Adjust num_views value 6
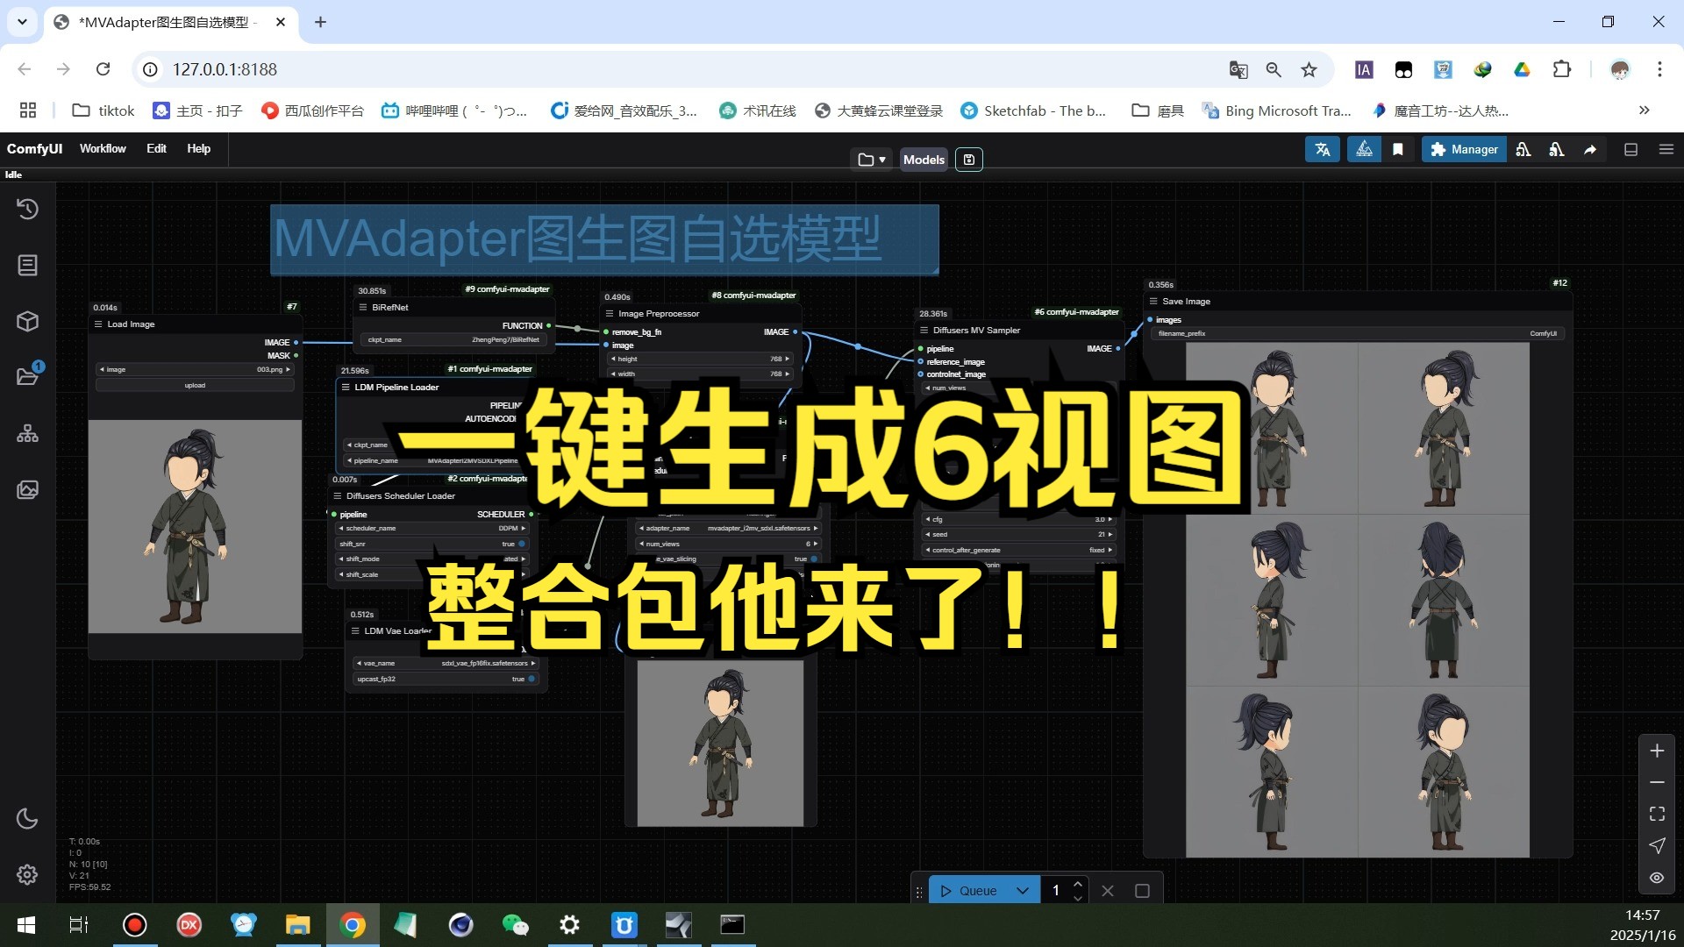Screen dimensions: 1684x947 [728, 545]
